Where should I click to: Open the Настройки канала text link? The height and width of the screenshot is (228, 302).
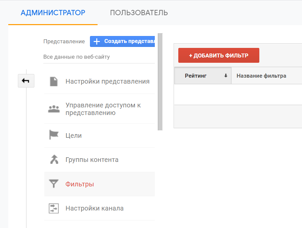pos(95,208)
